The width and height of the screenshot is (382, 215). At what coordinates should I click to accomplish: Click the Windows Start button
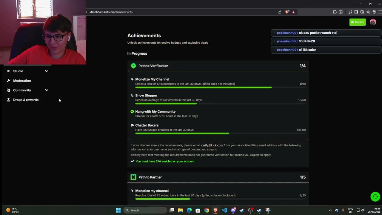click(x=118, y=210)
